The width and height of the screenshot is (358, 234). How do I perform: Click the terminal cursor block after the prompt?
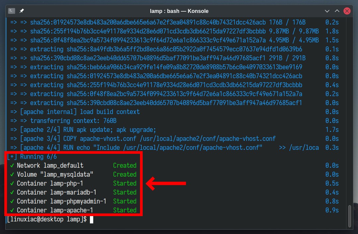pyautogui.click(x=92, y=219)
